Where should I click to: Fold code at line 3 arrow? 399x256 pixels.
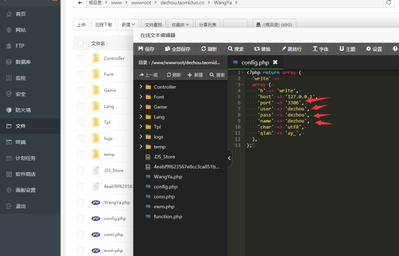point(243,85)
